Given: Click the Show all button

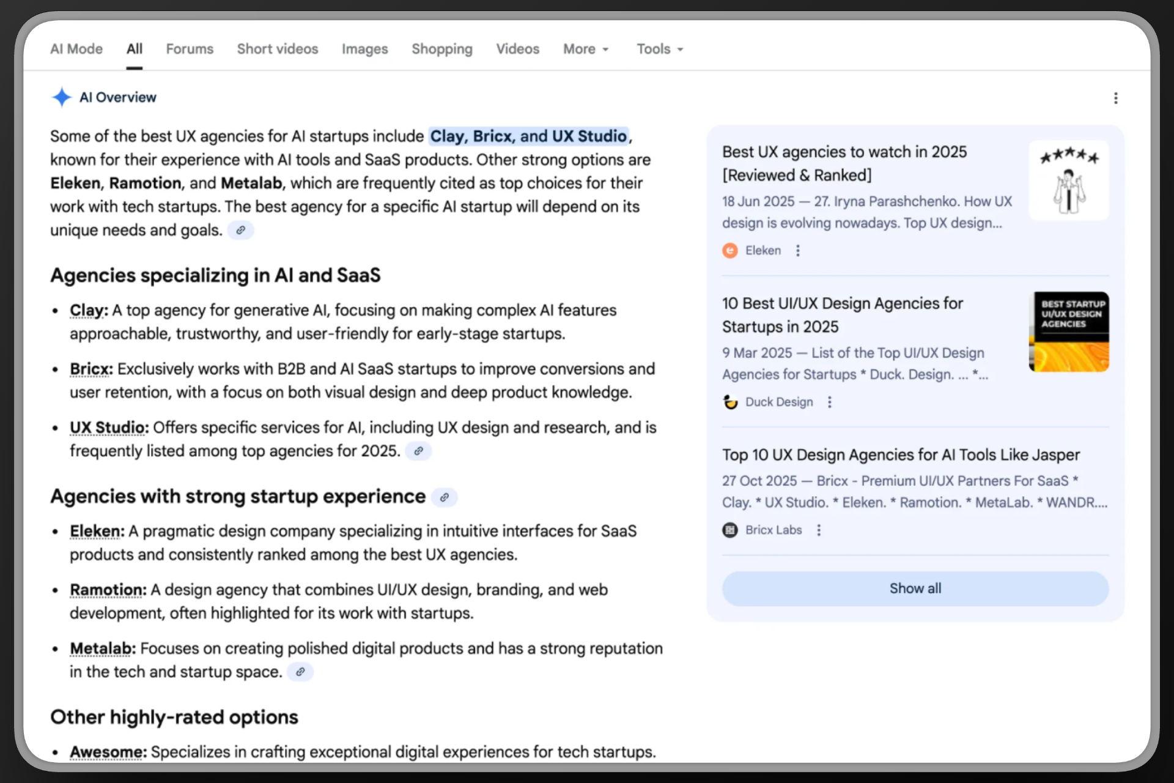Looking at the screenshot, I should coord(915,588).
